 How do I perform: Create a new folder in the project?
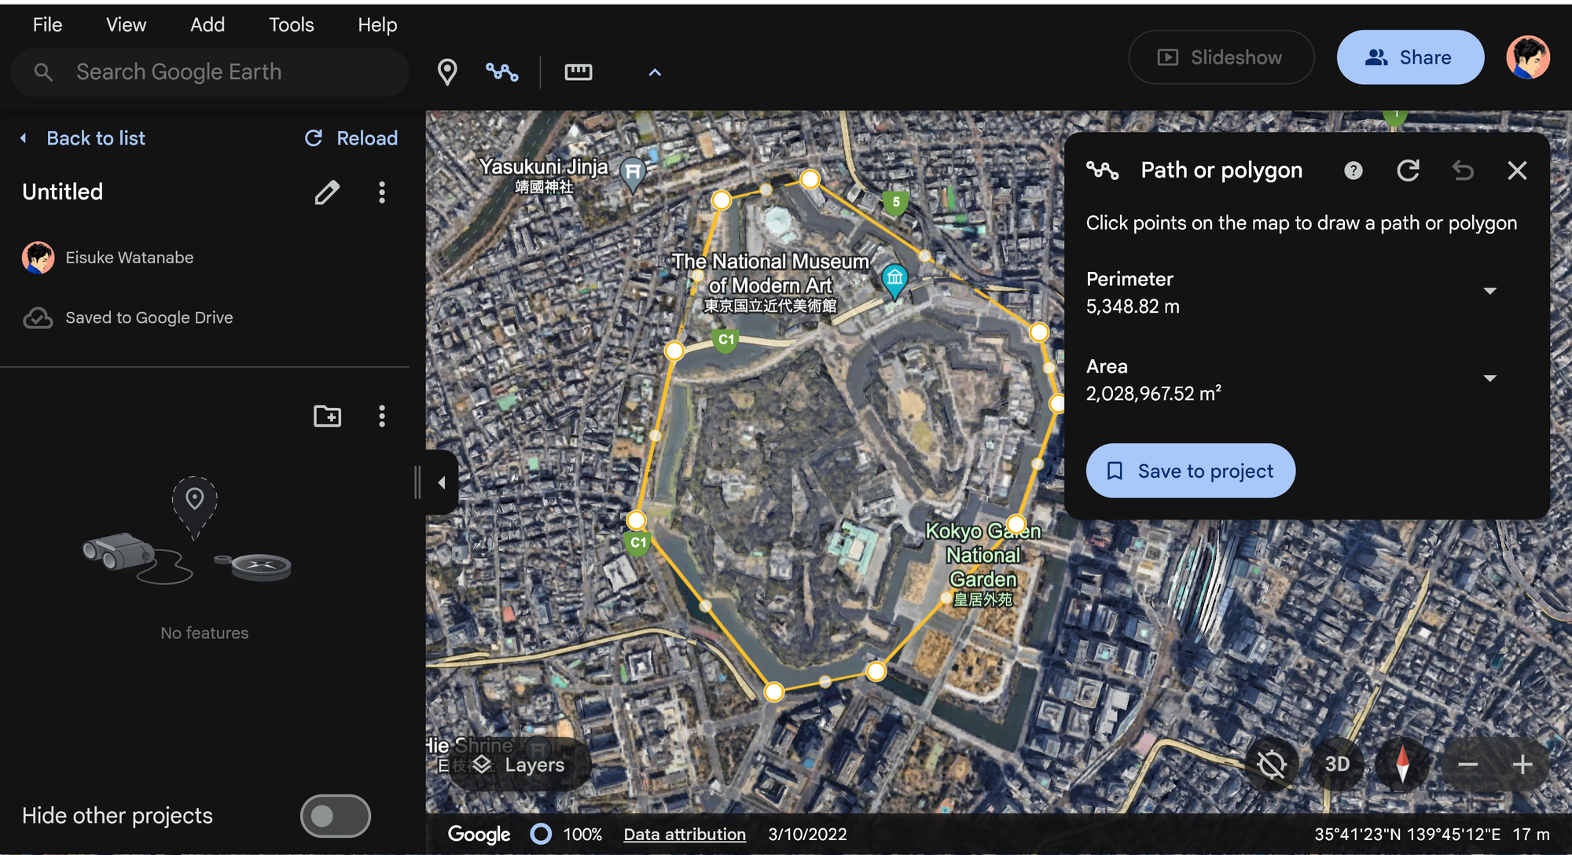coord(327,416)
